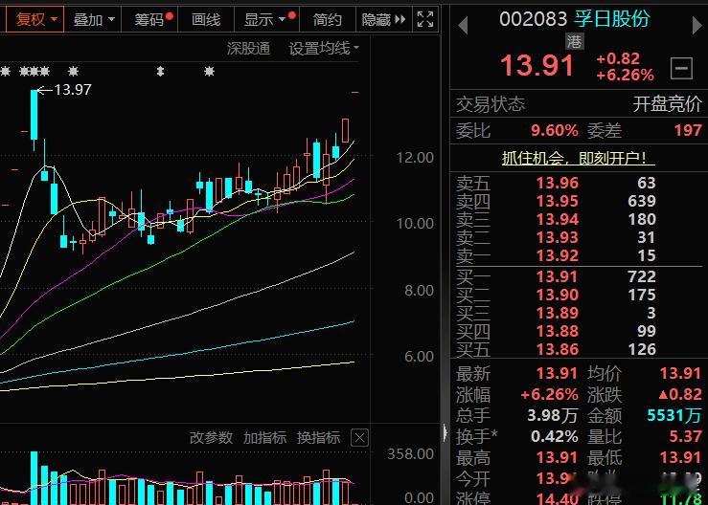The width and height of the screenshot is (708, 505).
Task: Click the 深股通 label
Action: tap(249, 48)
